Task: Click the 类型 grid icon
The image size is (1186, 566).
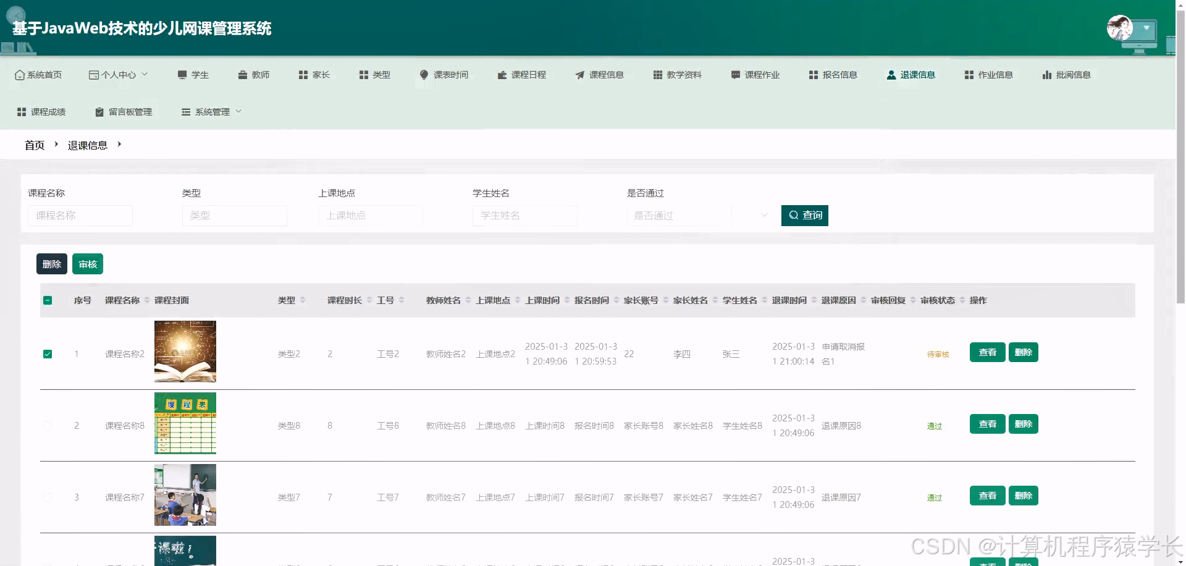Action: [364, 75]
